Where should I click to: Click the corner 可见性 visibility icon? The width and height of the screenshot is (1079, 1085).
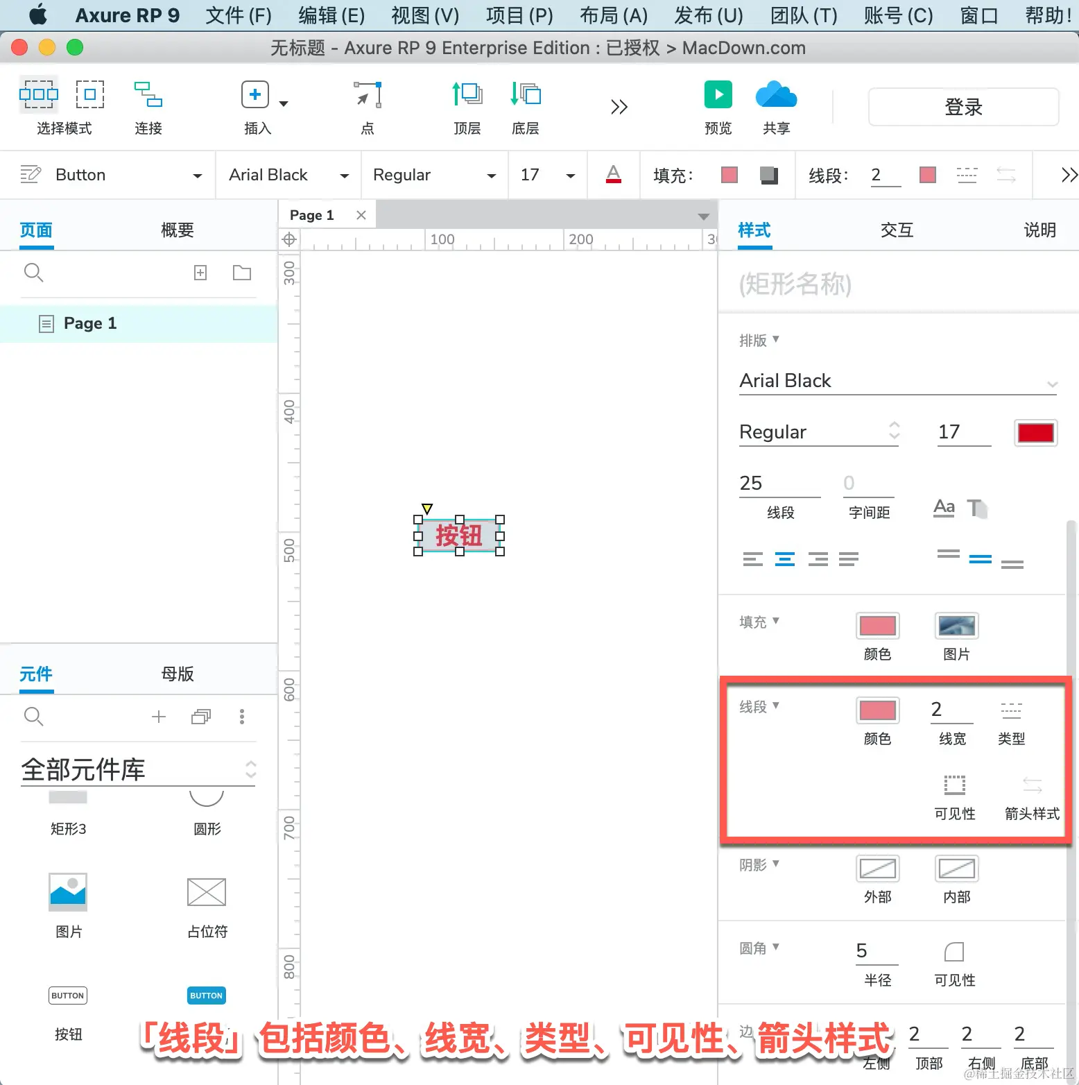[x=954, y=951]
